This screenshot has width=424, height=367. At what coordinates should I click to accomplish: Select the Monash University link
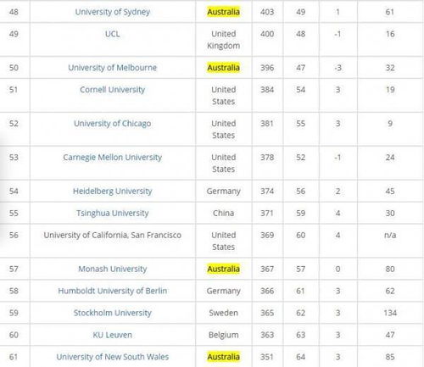click(x=113, y=269)
